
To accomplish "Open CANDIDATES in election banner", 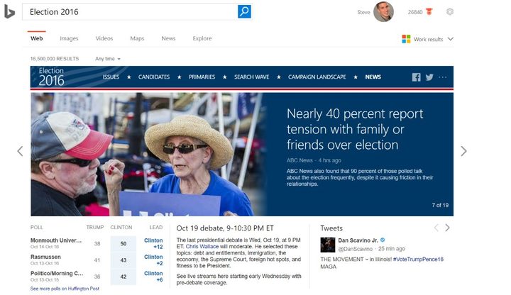I will click(154, 77).
